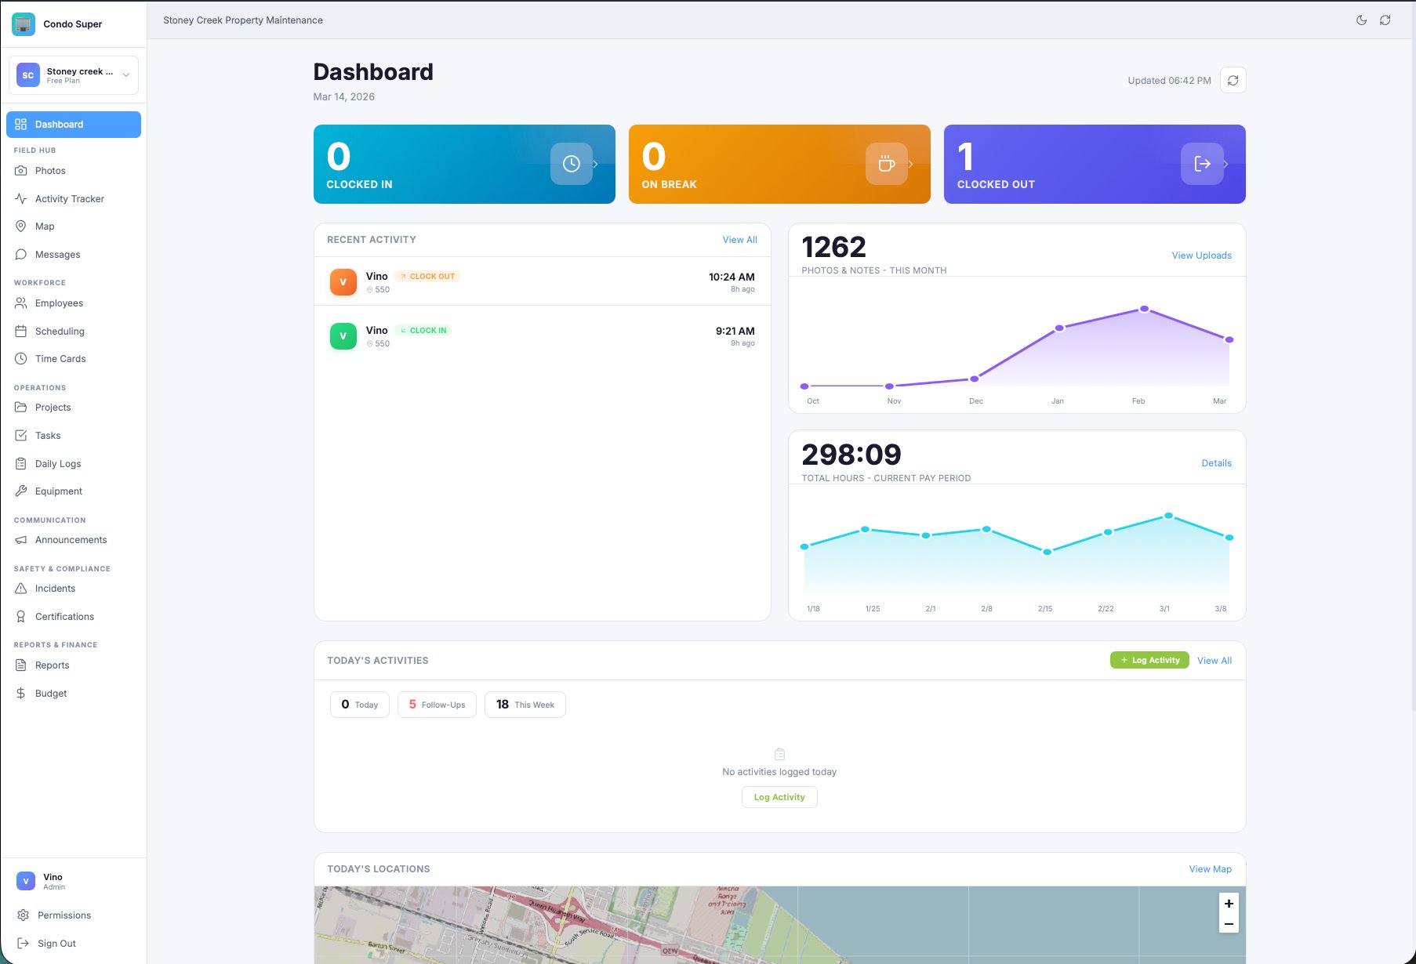1416x964 pixels.
Task: Open Scheduling calendar icon
Action: click(21, 332)
